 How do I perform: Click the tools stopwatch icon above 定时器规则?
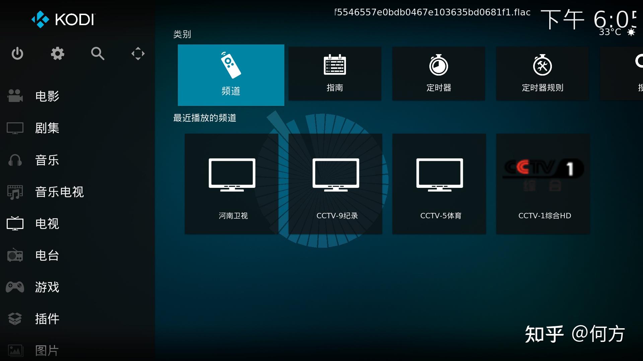tap(543, 65)
